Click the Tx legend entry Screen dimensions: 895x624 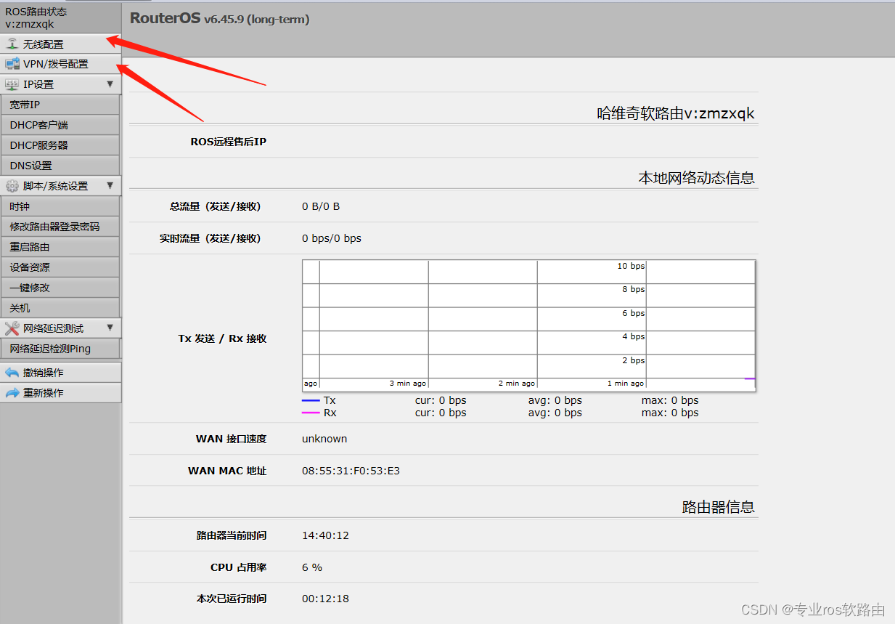tap(319, 400)
